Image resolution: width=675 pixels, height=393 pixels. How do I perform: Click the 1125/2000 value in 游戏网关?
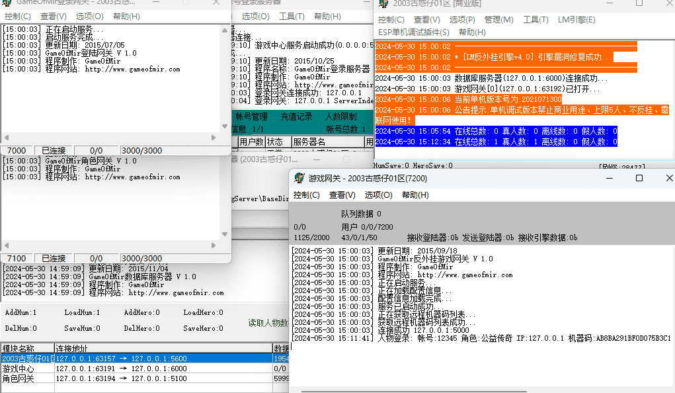click(311, 238)
